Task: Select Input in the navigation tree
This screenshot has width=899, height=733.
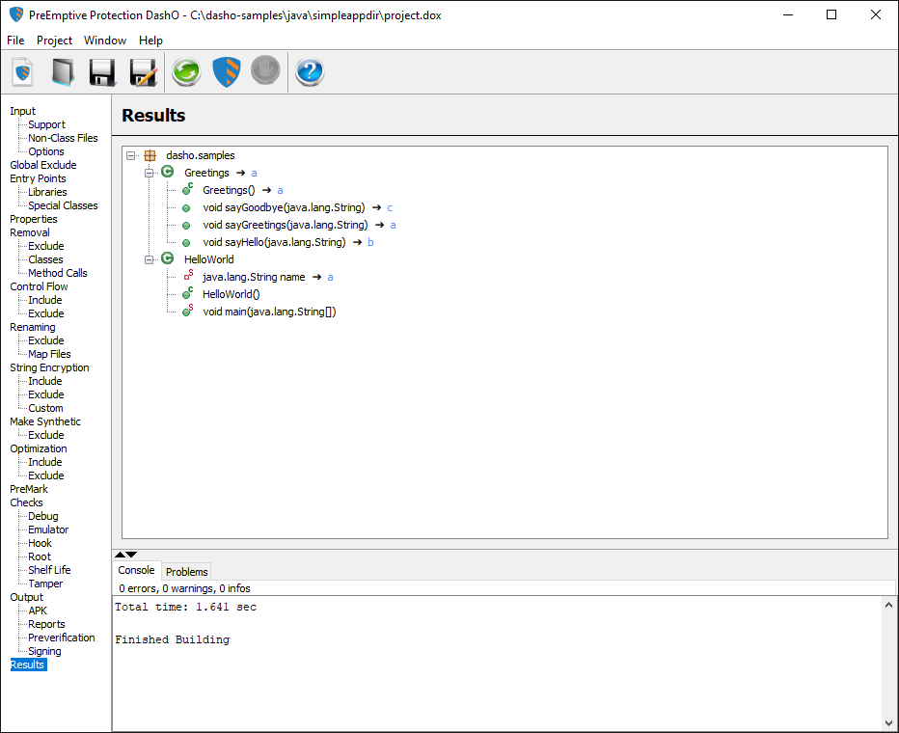Action: pos(22,111)
